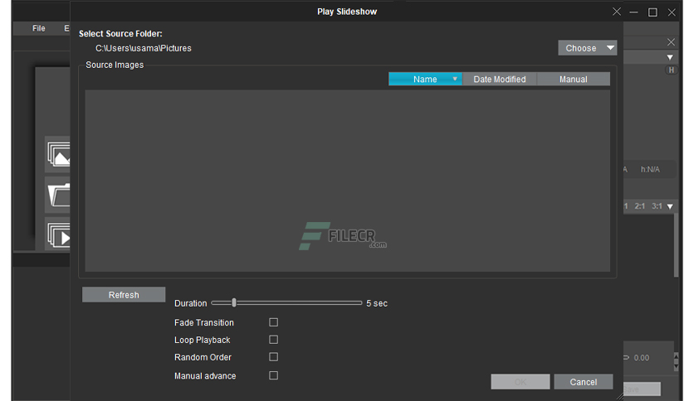Click the Refresh button
The width and height of the screenshot is (694, 401).
pyautogui.click(x=124, y=295)
